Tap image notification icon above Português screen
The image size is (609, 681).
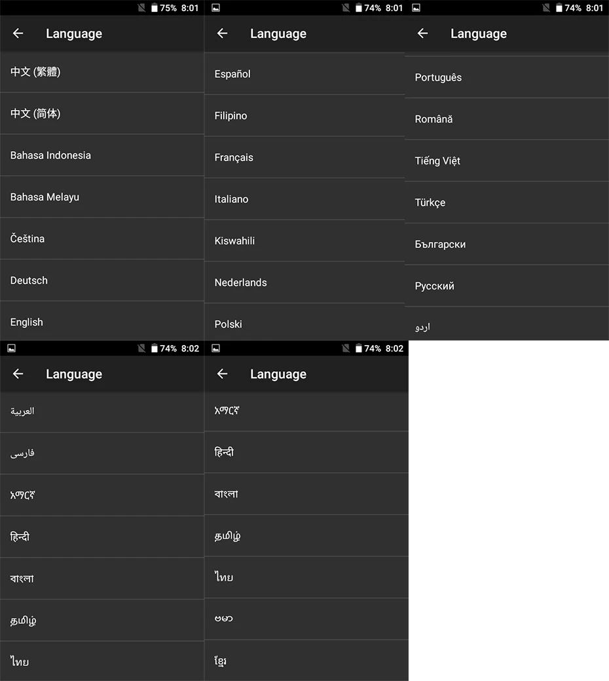point(416,8)
